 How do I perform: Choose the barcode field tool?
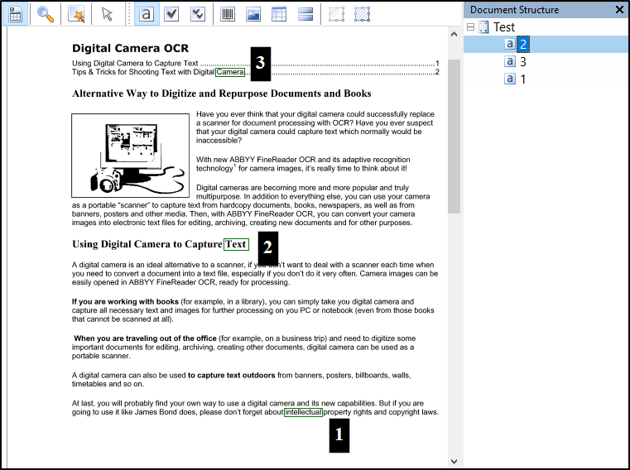pyautogui.click(x=228, y=14)
